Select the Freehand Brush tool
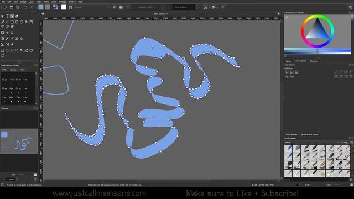 pos(2,22)
